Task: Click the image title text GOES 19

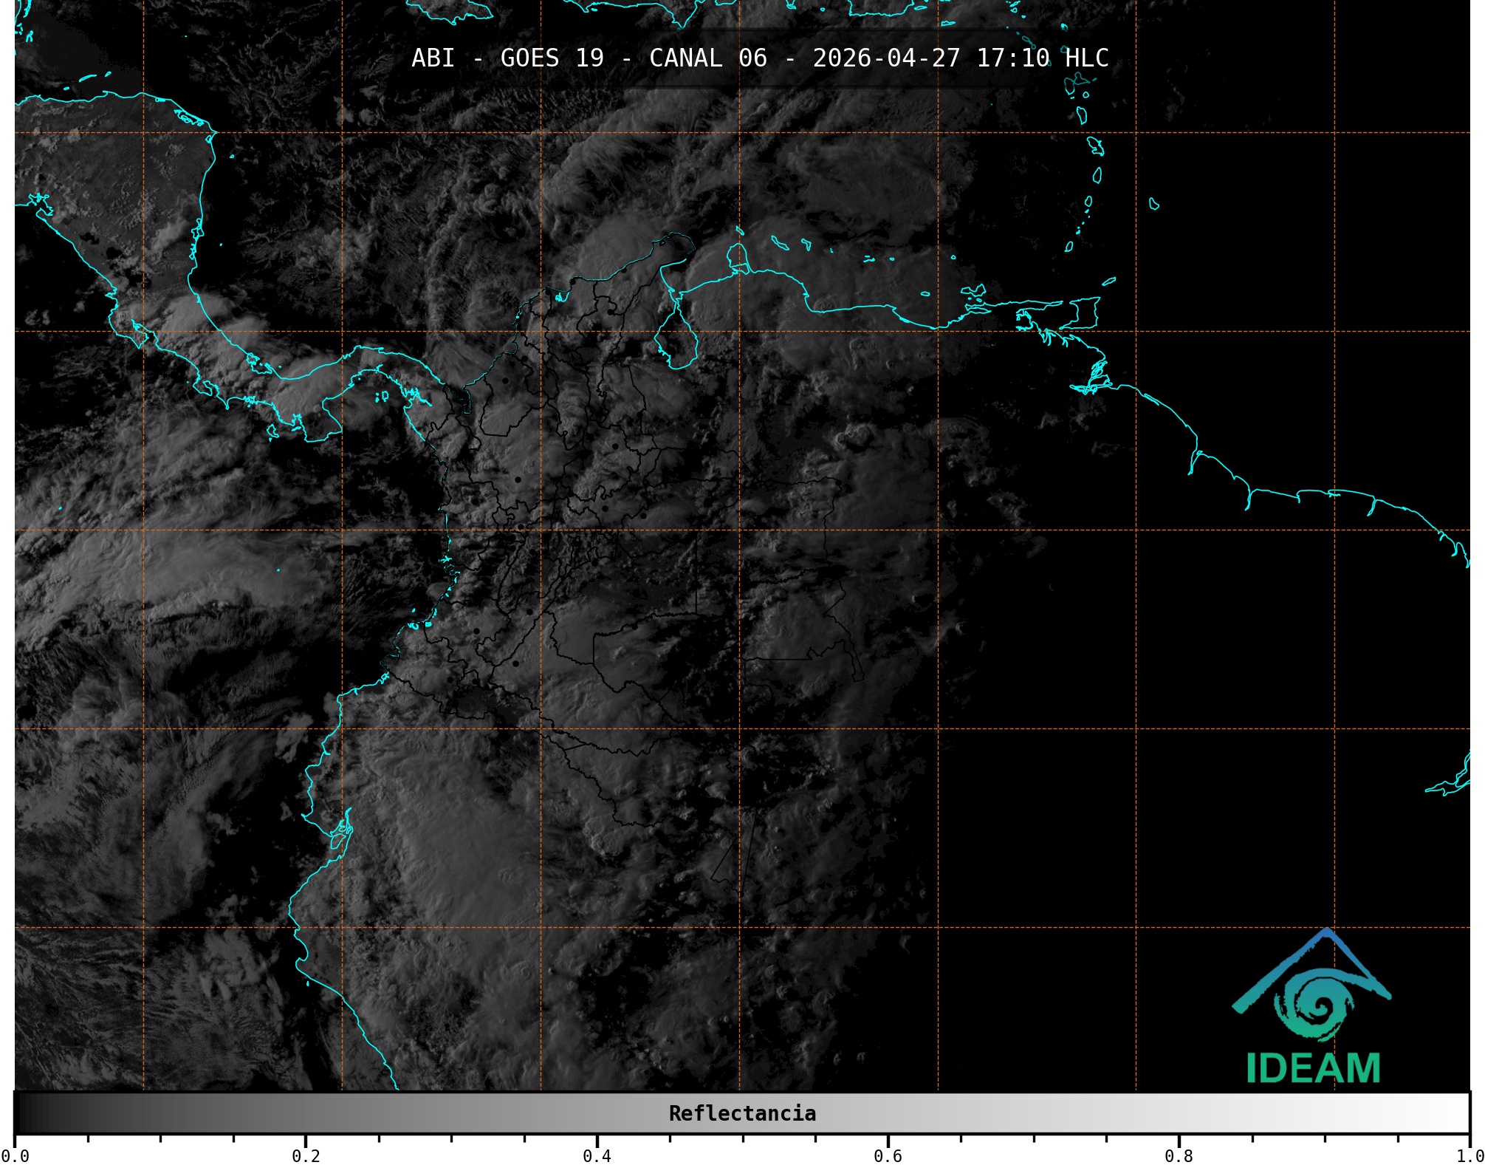Action: [552, 58]
